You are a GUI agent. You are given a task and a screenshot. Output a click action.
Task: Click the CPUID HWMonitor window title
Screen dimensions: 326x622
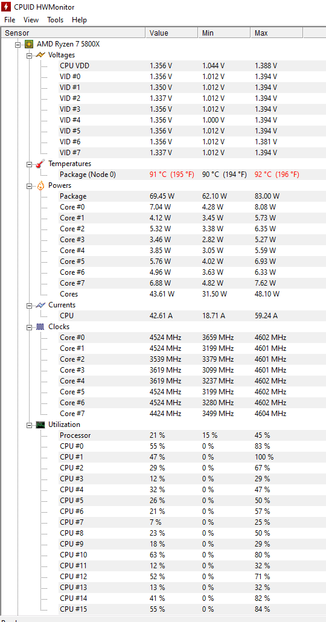click(x=44, y=7)
